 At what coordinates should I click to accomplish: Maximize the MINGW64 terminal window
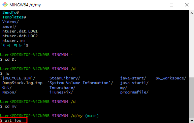point(171,5)
